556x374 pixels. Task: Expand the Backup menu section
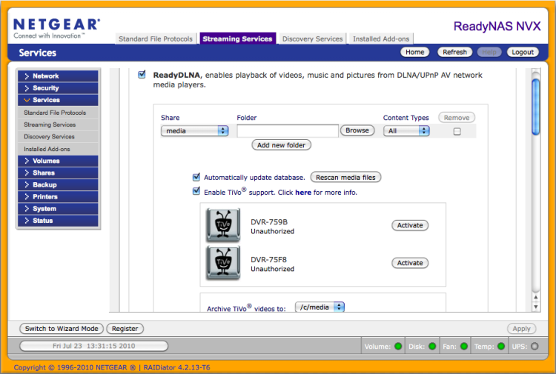point(58,185)
